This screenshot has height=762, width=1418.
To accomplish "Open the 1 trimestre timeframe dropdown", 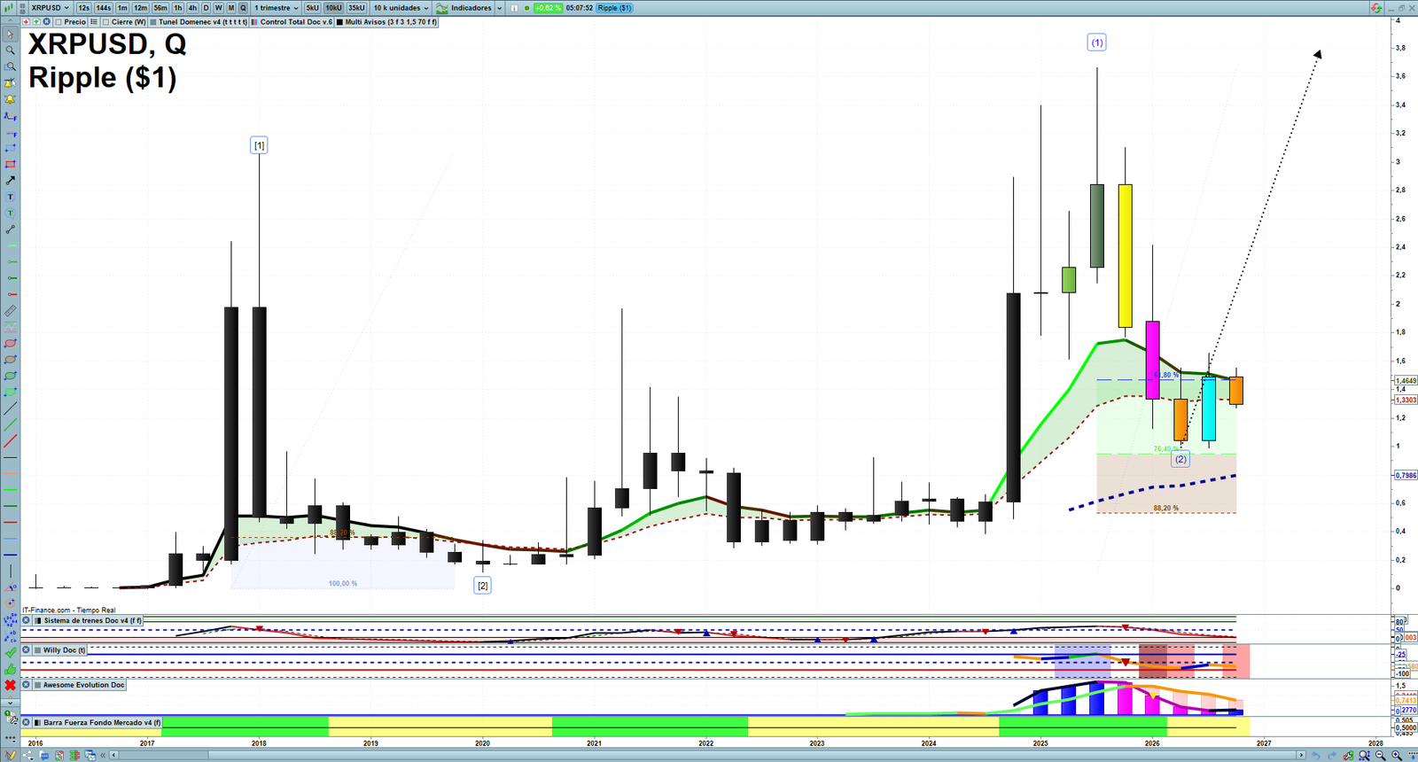I will pyautogui.click(x=277, y=8).
